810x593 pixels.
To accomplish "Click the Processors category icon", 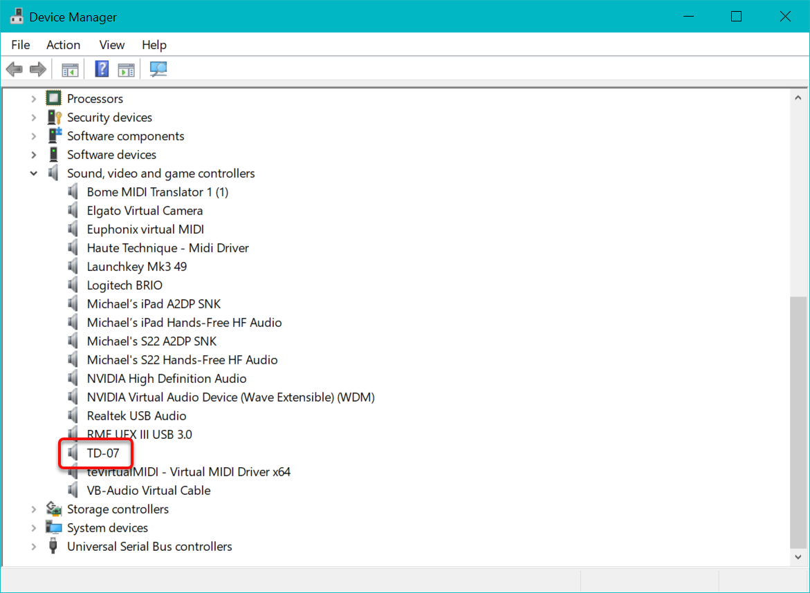I will click(53, 99).
